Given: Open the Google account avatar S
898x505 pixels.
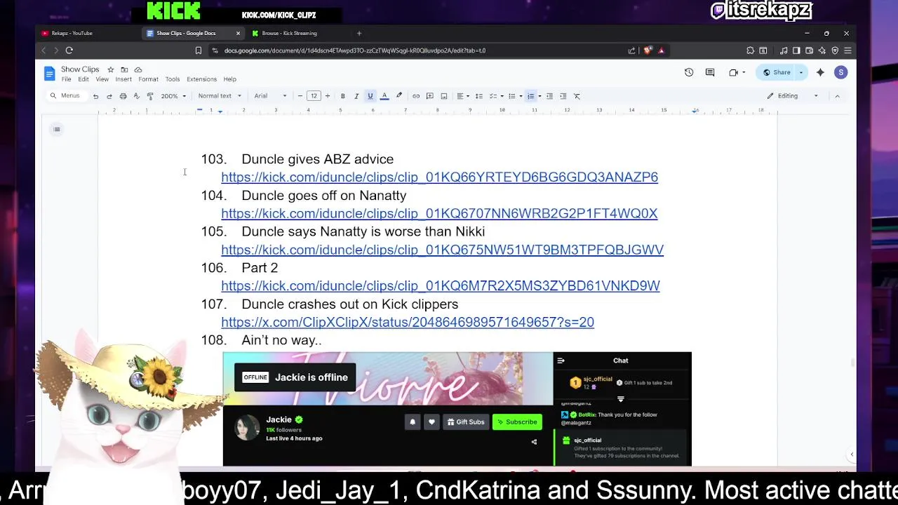Looking at the screenshot, I should pos(840,72).
